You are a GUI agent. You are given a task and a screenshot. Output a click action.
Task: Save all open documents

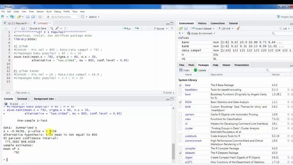(33, 17)
